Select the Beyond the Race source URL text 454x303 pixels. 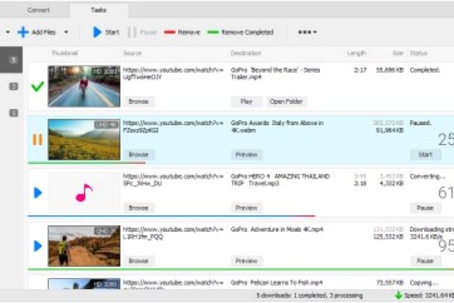[x=173, y=73]
